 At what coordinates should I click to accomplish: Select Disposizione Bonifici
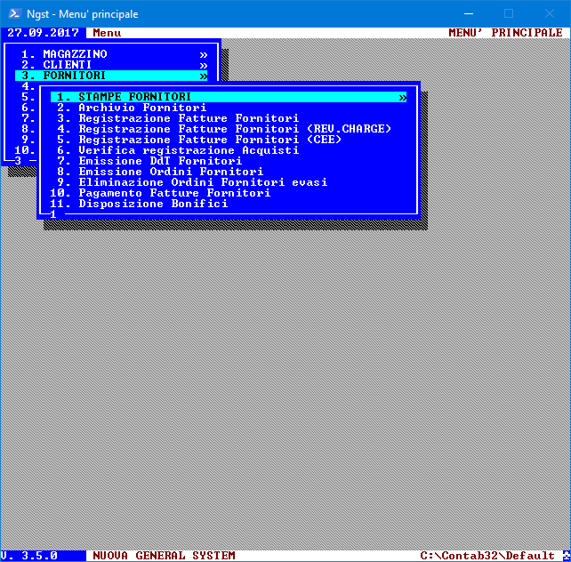pyautogui.click(x=153, y=204)
